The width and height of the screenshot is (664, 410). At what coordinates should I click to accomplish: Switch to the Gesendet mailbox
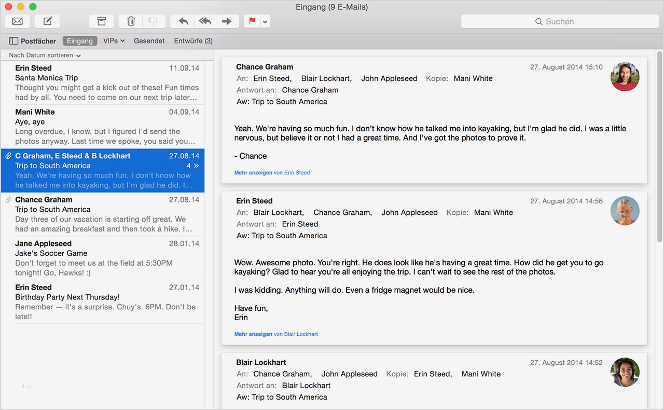[149, 41]
